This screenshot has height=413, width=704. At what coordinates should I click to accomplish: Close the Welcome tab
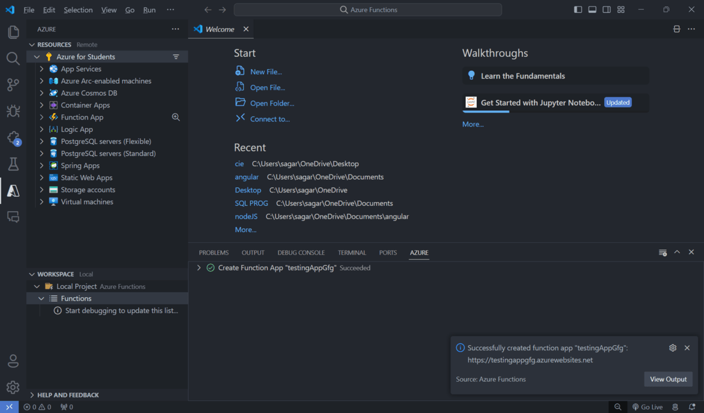coord(246,29)
